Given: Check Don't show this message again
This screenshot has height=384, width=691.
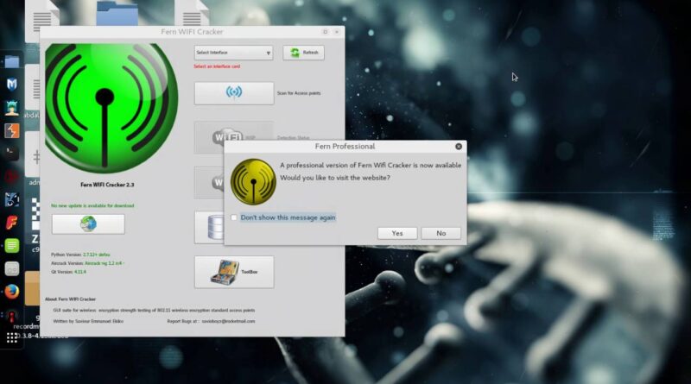Looking at the screenshot, I should tap(234, 217).
